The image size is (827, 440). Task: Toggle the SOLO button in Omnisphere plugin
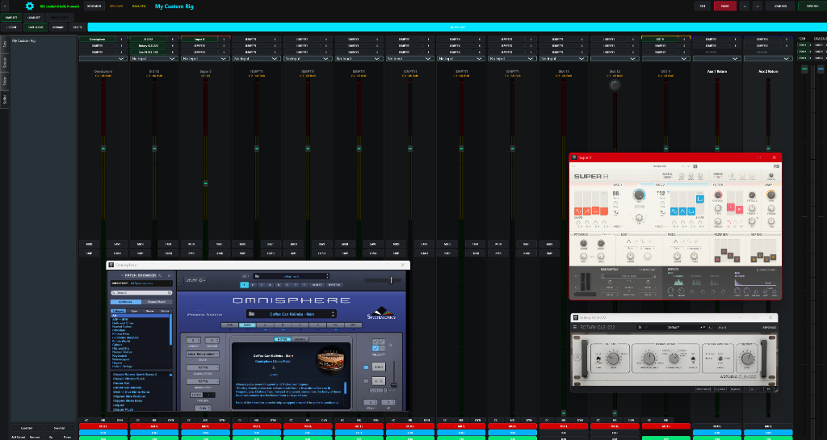[x=379, y=367]
